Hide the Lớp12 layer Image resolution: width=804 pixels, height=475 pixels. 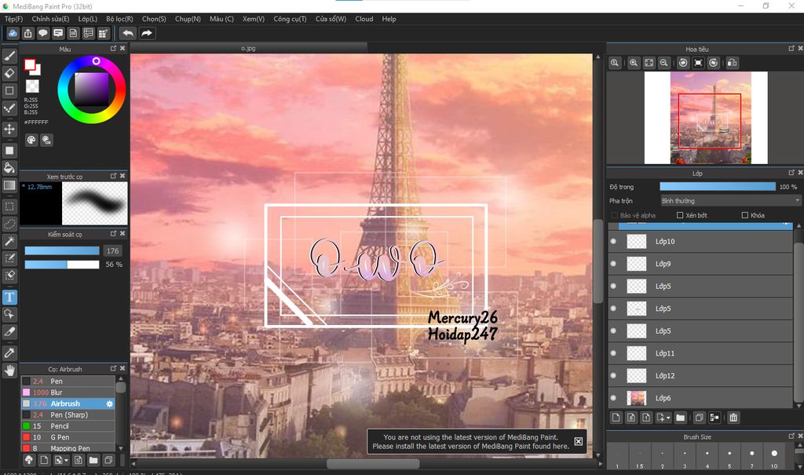[x=613, y=375]
